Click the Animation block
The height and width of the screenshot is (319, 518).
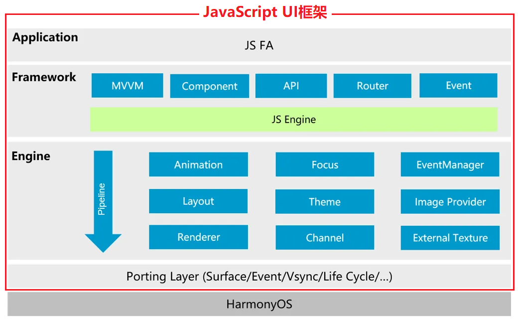198,164
